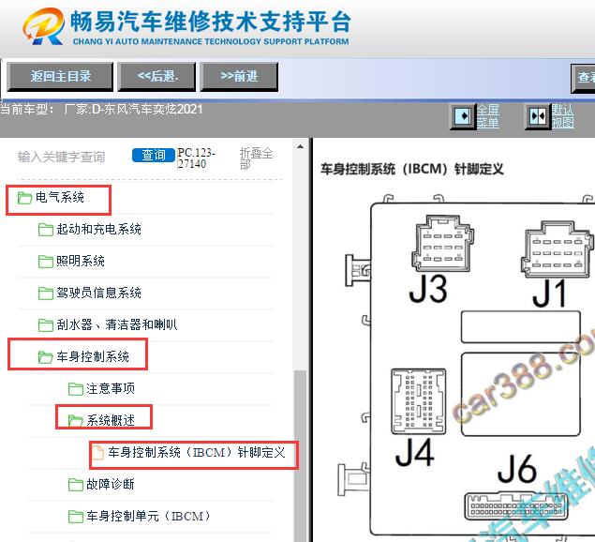Click the tree panel scrollbar thumb
The height and width of the screenshot is (542, 595).
pyautogui.click(x=300, y=456)
